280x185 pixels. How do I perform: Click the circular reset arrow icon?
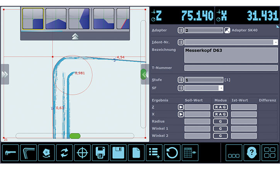(x=172, y=153)
